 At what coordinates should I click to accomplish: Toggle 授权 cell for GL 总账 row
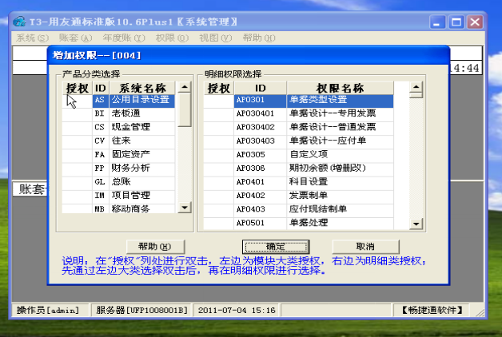[x=78, y=181]
